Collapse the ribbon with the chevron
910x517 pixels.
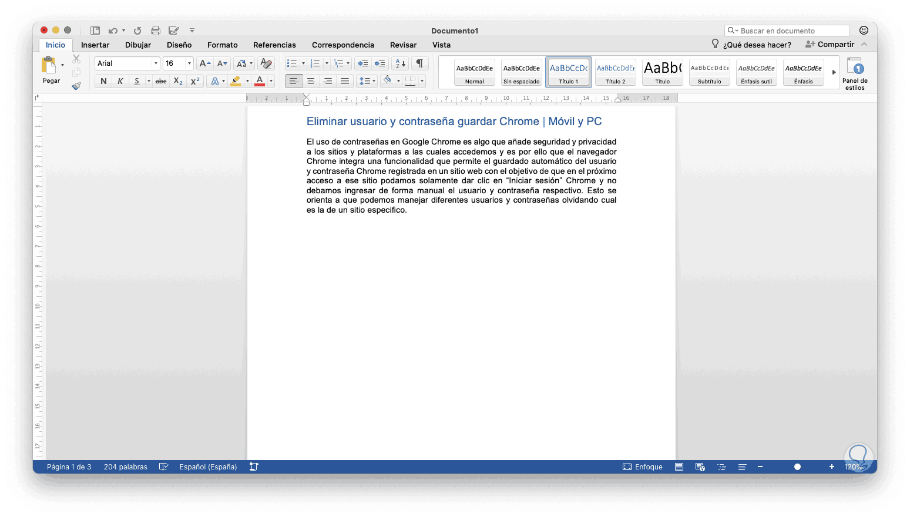click(x=864, y=45)
